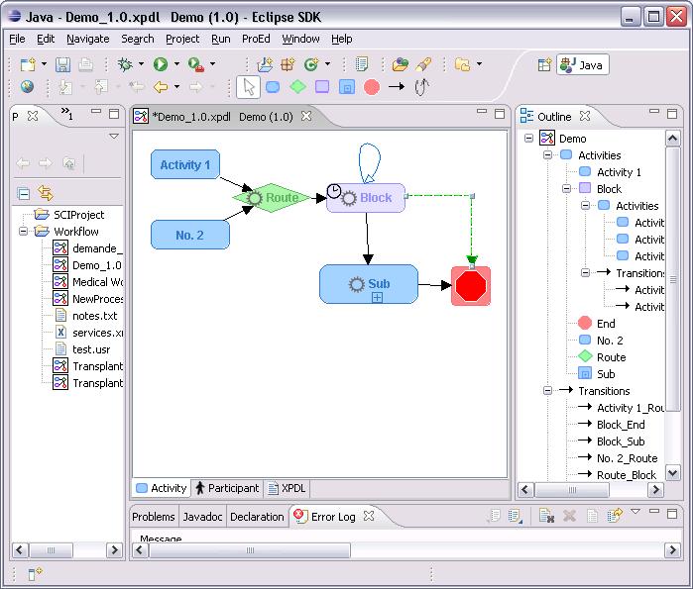The width and height of the screenshot is (693, 589).
Task: Select the green Route diamond tool
Action: click(297, 87)
